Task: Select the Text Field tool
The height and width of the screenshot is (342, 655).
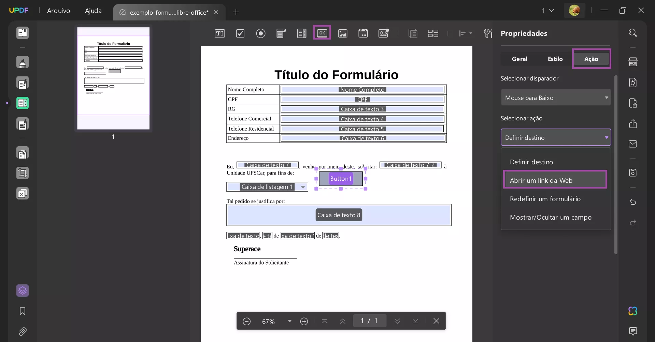Action: [x=219, y=33]
